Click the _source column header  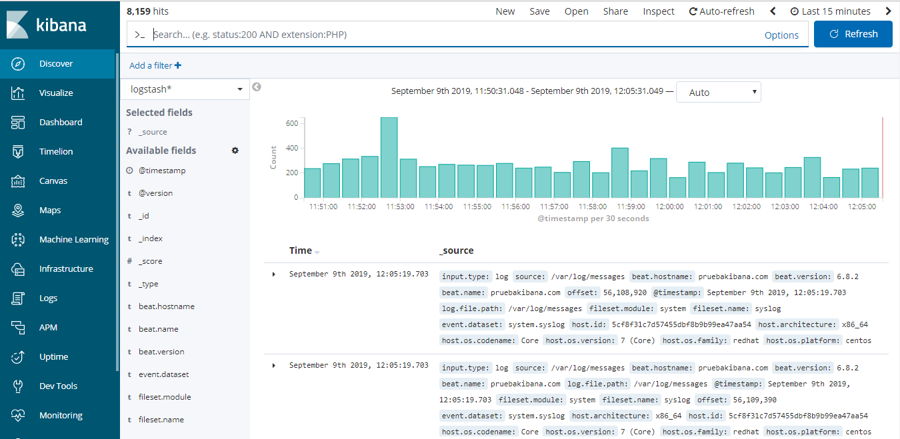[x=457, y=250]
